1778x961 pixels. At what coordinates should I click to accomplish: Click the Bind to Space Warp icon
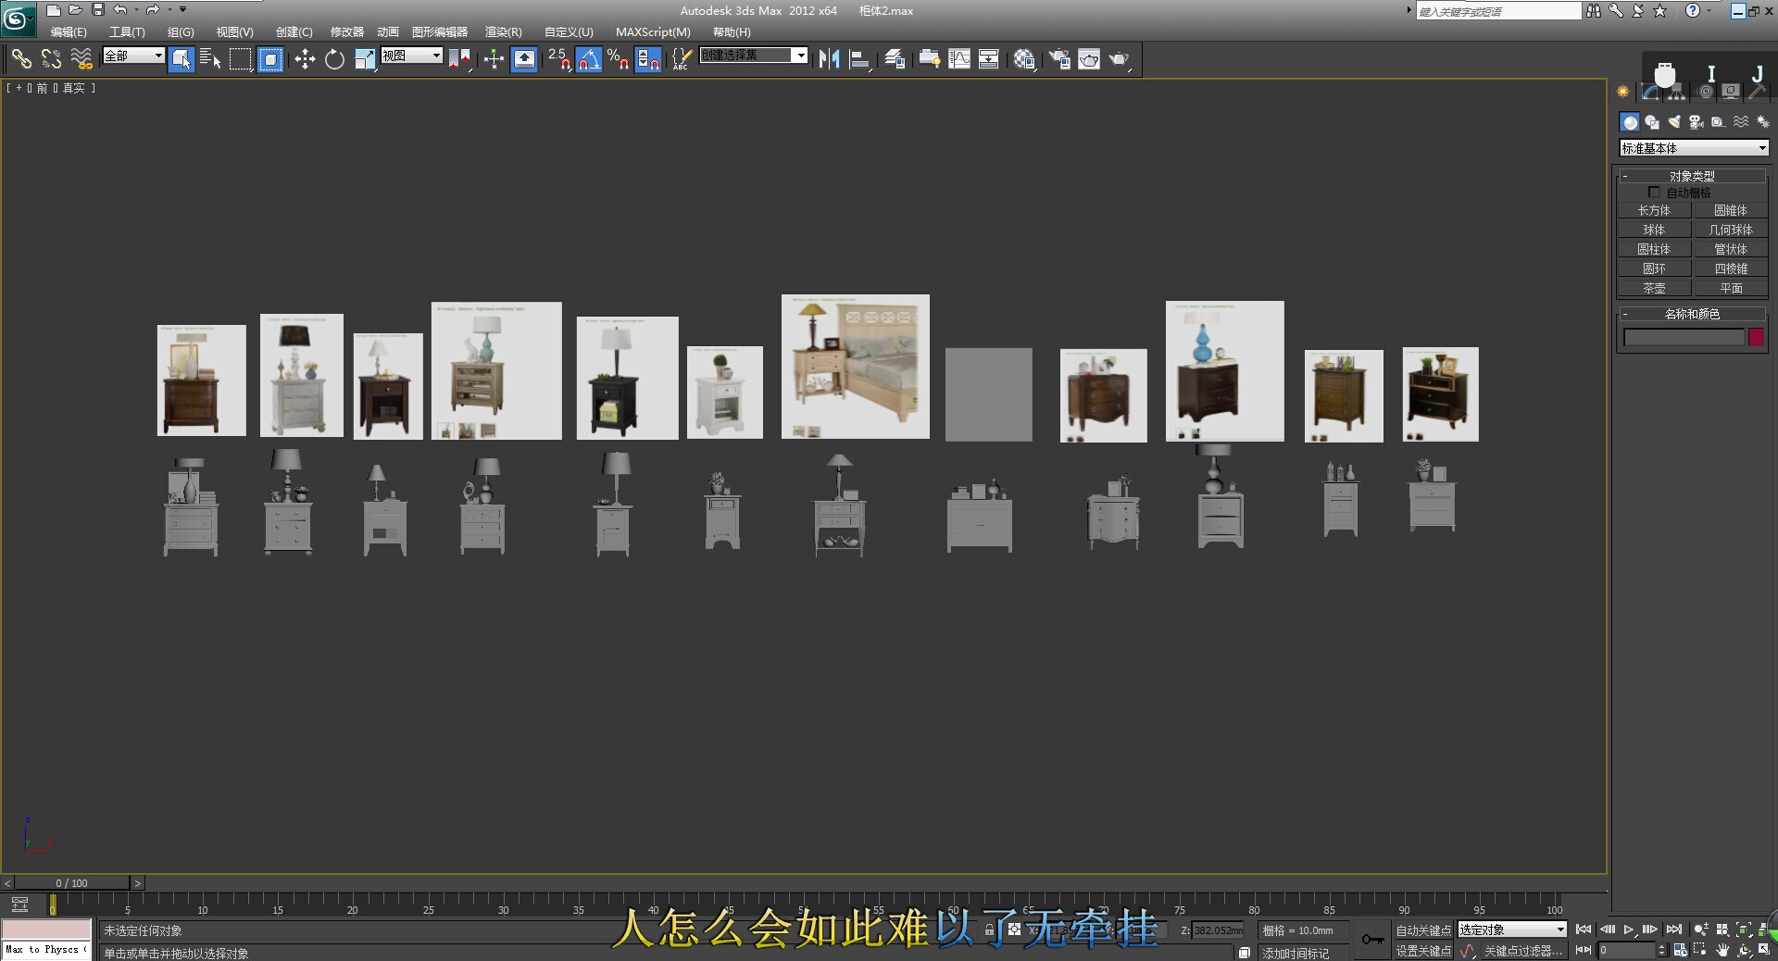coord(81,59)
